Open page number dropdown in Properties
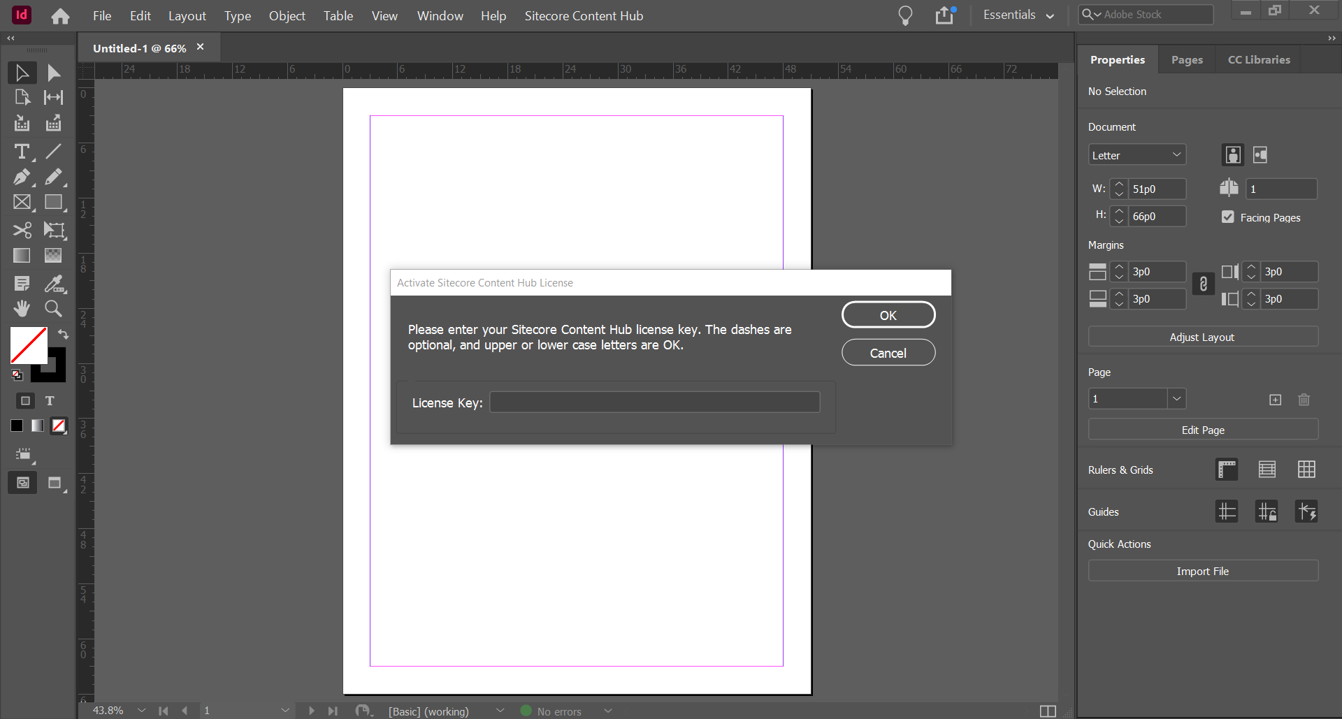 pyautogui.click(x=1177, y=399)
